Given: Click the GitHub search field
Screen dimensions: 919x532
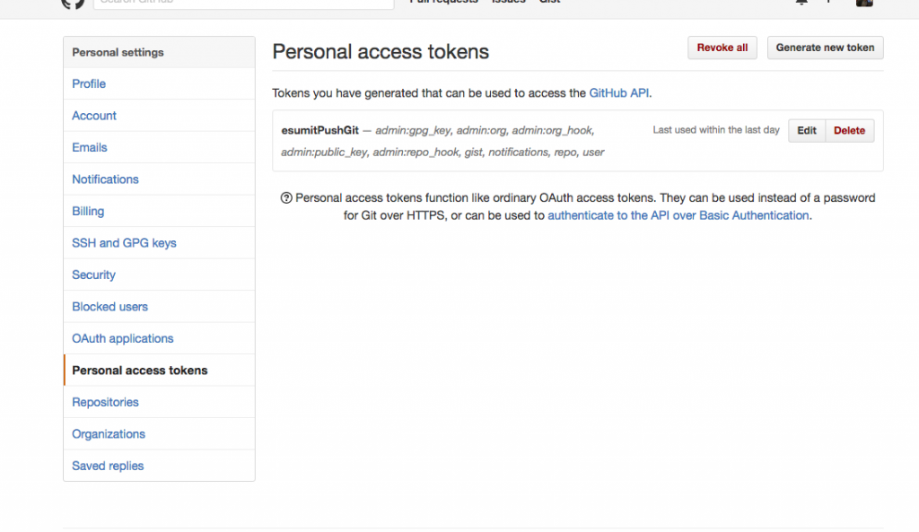Looking at the screenshot, I should pyautogui.click(x=244, y=4).
